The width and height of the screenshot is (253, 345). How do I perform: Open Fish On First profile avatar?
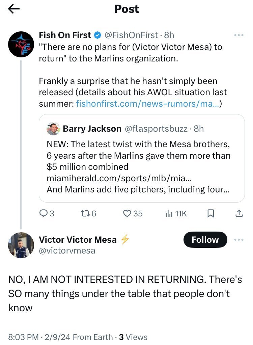click(21, 45)
